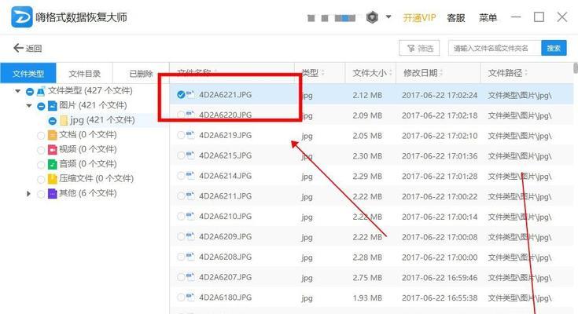Open the account dropdown arrow
This screenshot has height=314, width=578.
tap(388, 16)
